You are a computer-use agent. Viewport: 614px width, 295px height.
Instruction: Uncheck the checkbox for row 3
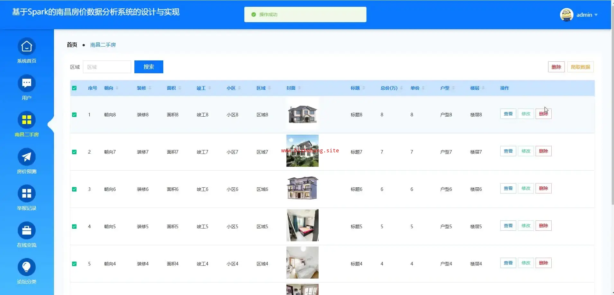pos(74,189)
